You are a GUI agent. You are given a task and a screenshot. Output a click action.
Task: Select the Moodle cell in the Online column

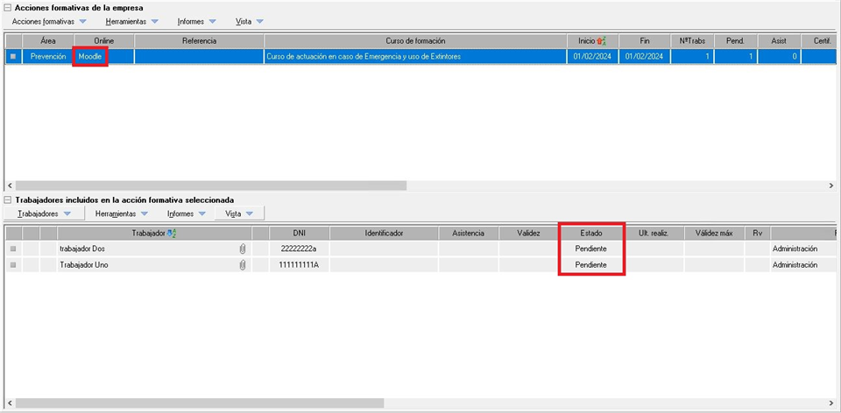[90, 57]
